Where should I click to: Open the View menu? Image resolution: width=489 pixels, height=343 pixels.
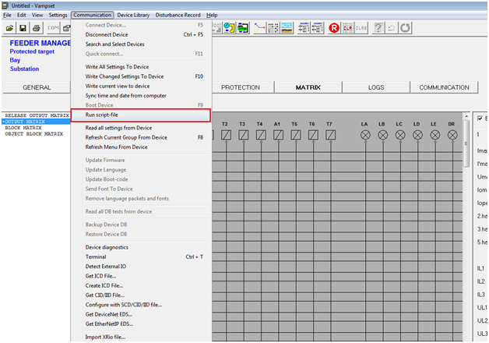click(x=37, y=15)
